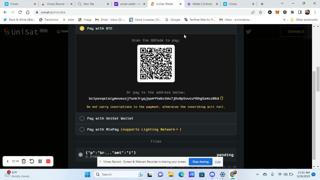This screenshot has width=320, height=180.
Task: Switch to first Vimeo tab
Action: 20,4
